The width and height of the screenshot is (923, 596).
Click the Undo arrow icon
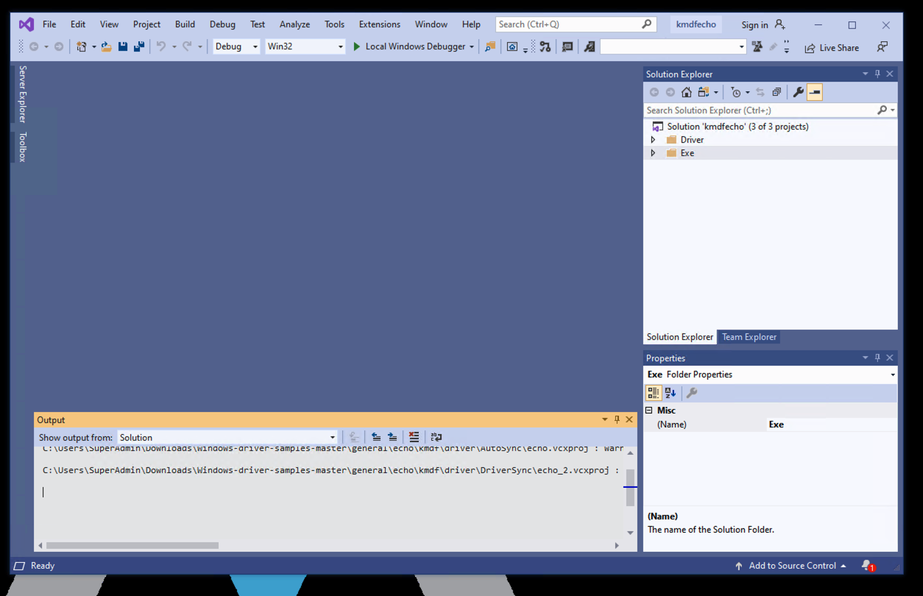click(x=161, y=46)
